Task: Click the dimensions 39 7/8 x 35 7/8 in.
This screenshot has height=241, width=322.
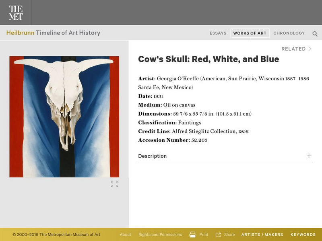Action: coord(194,114)
